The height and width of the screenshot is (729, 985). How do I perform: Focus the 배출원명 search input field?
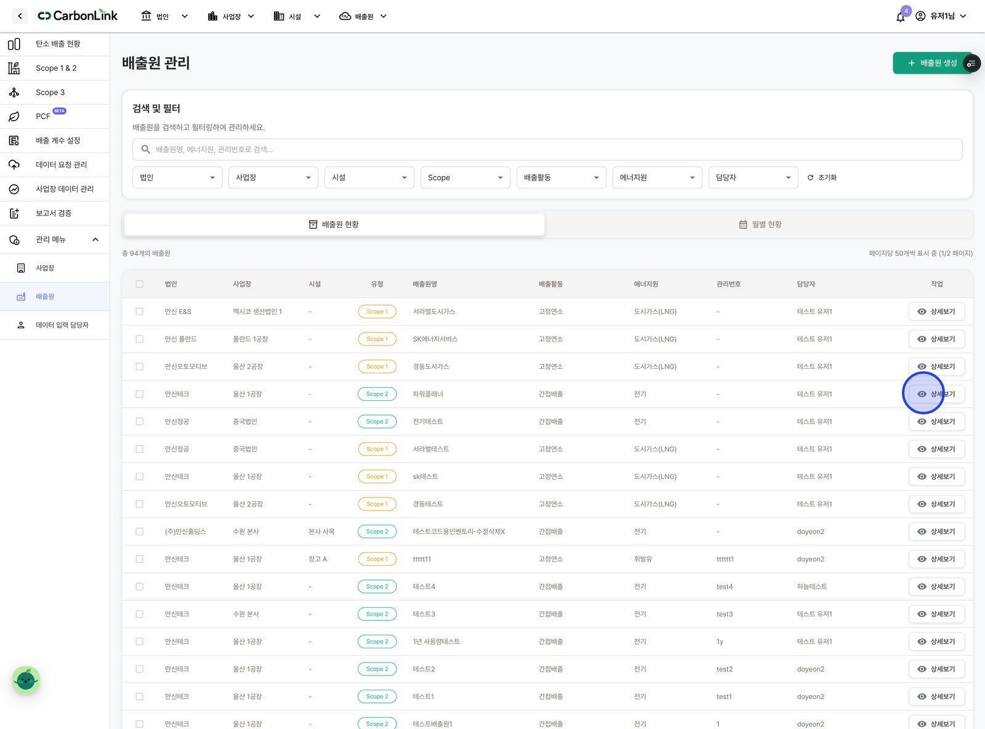[x=547, y=149]
